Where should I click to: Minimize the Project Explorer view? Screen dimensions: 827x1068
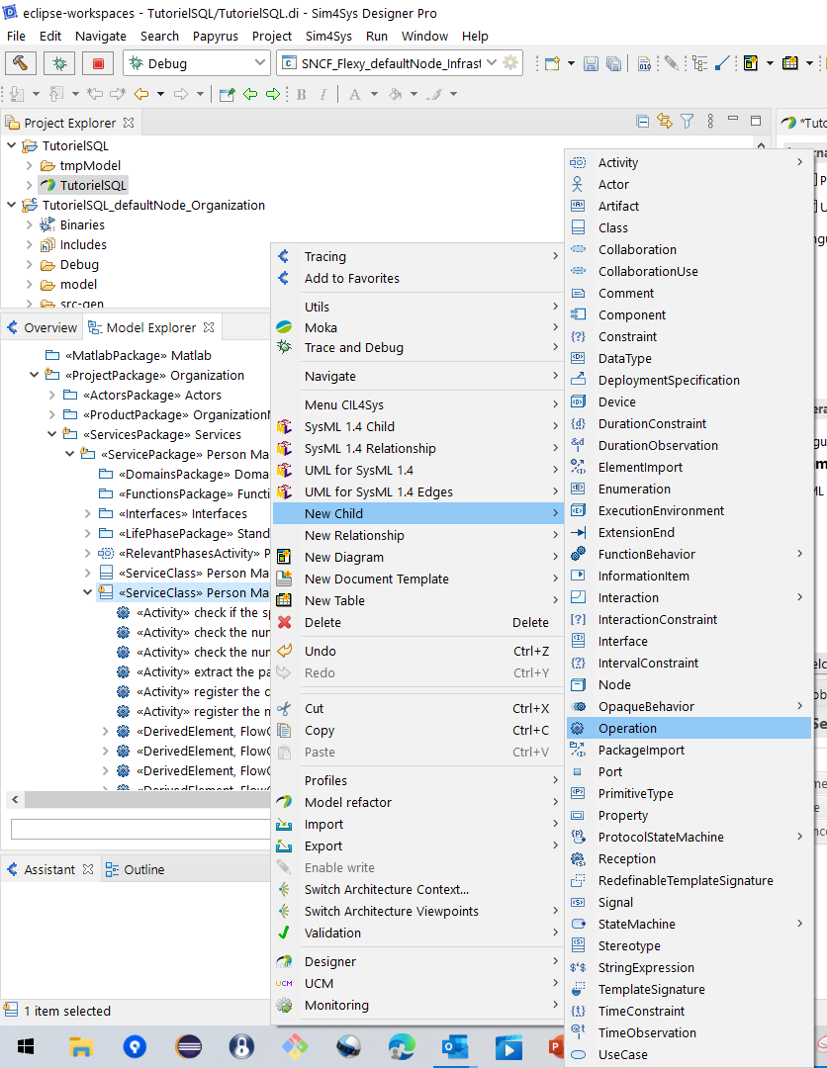733,120
